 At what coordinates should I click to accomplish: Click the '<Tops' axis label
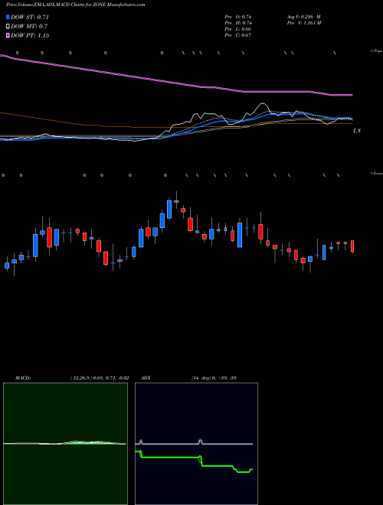(x=376, y=51)
